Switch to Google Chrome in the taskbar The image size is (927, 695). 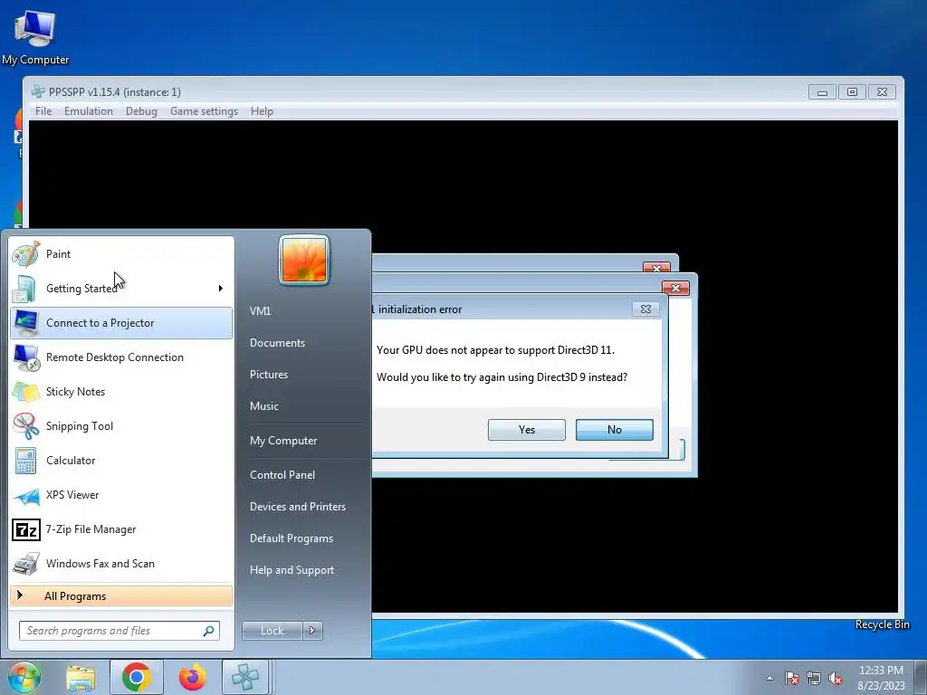(x=136, y=677)
